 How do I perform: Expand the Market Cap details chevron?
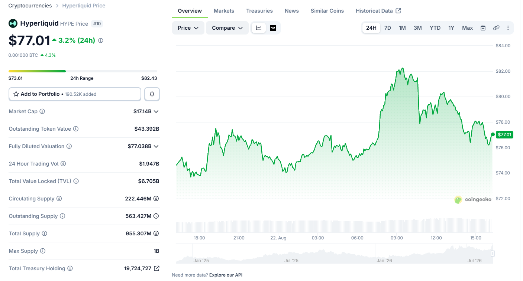[156, 111]
